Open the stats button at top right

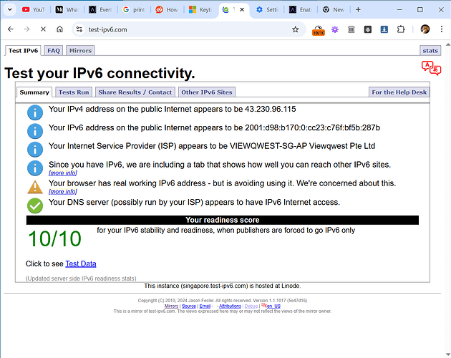click(x=430, y=51)
